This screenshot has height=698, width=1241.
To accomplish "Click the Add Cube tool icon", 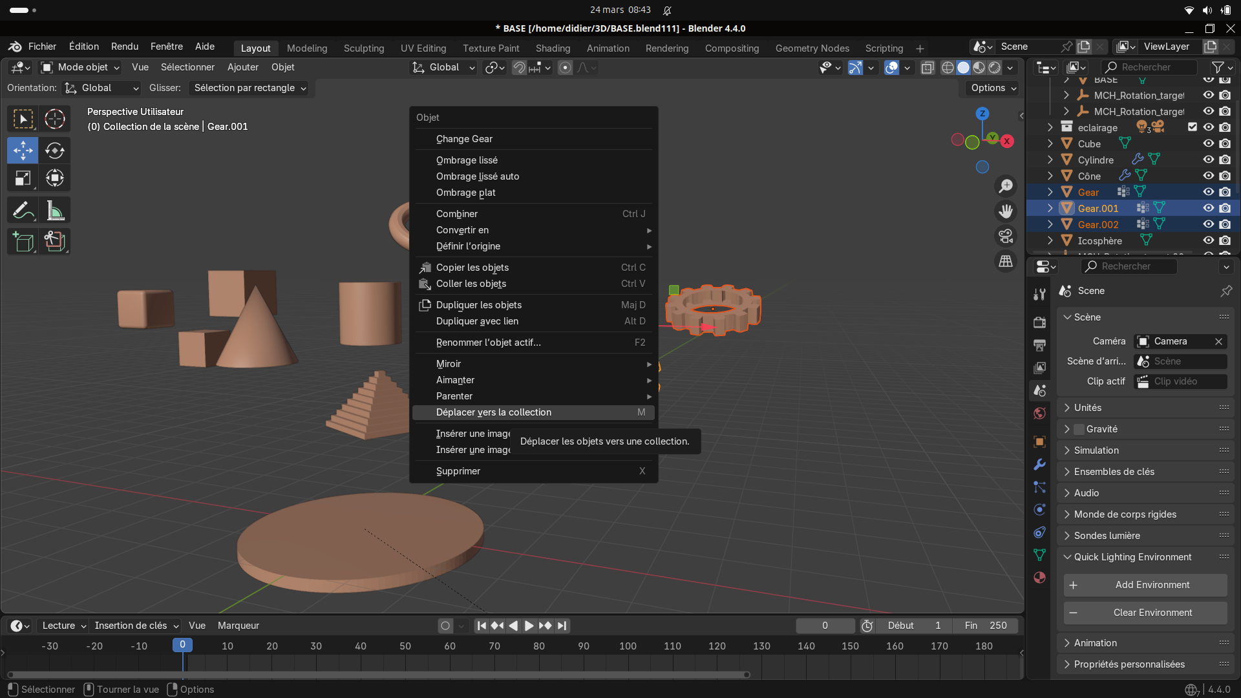I will pyautogui.click(x=23, y=242).
